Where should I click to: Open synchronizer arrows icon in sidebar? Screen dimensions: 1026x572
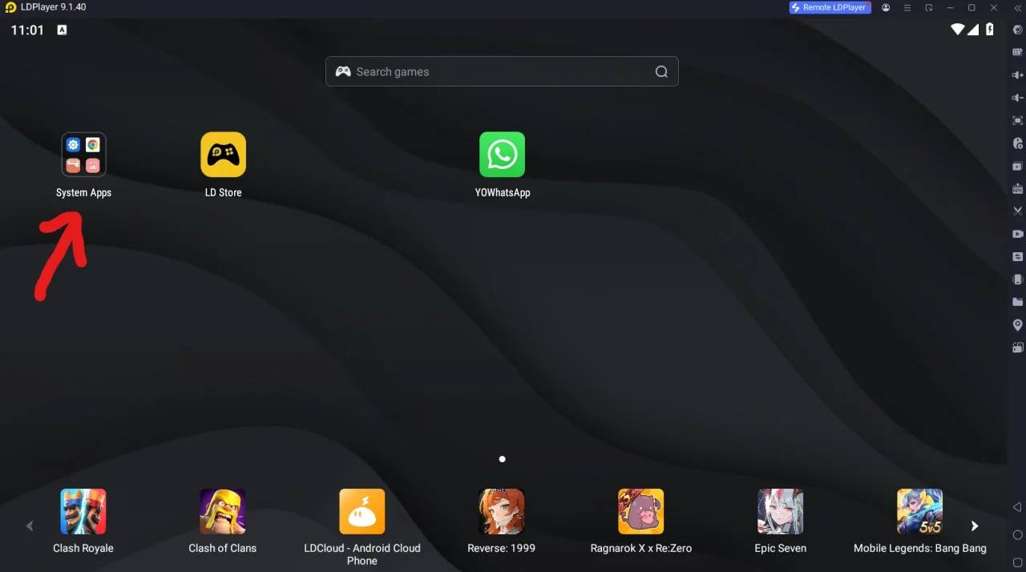point(1018,256)
